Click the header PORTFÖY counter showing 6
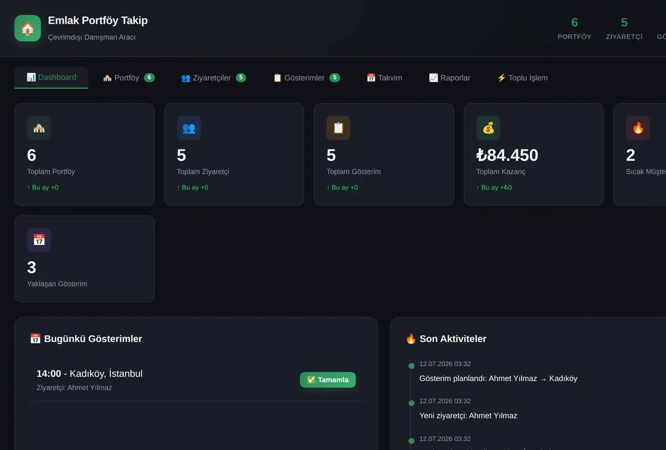Image resolution: width=666 pixels, height=450 pixels. coord(574,29)
